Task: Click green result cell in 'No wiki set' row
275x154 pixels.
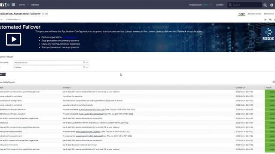Action: [x=270, y=96]
